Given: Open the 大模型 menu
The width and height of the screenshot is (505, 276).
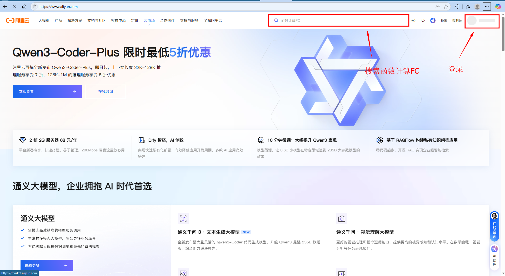Looking at the screenshot, I should [44, 21].
